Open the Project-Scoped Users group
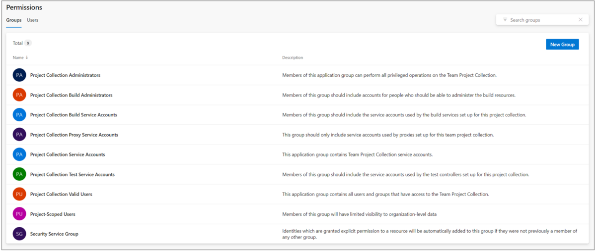This screenshot has width=596, height=251. 53,214
